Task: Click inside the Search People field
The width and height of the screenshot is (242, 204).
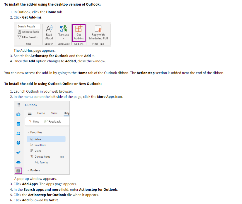Action: coord(28,26)
